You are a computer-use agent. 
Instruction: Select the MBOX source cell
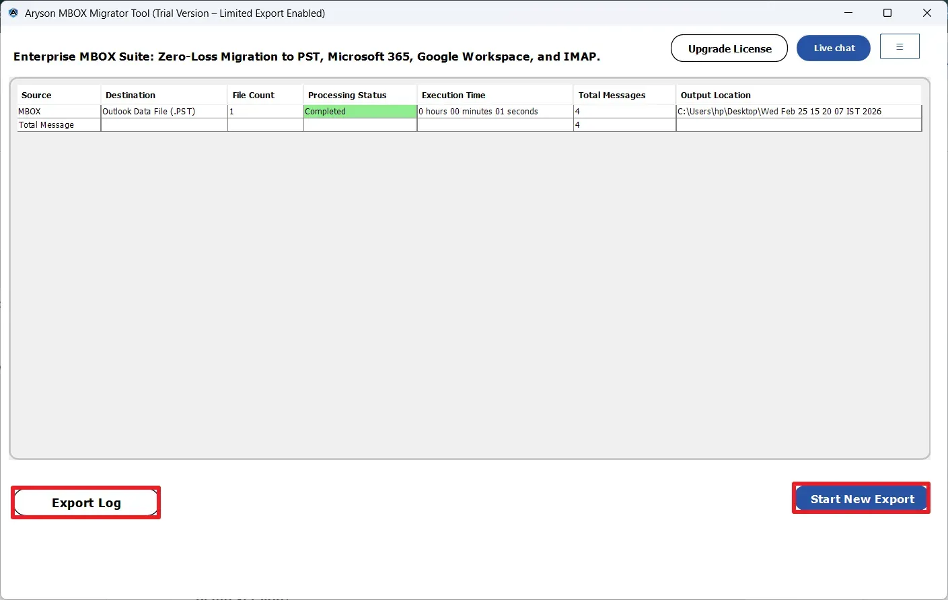coord(59,112)
